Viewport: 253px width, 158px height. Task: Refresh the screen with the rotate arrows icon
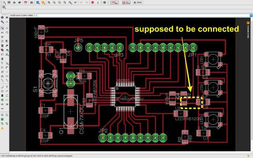(76, 2)
